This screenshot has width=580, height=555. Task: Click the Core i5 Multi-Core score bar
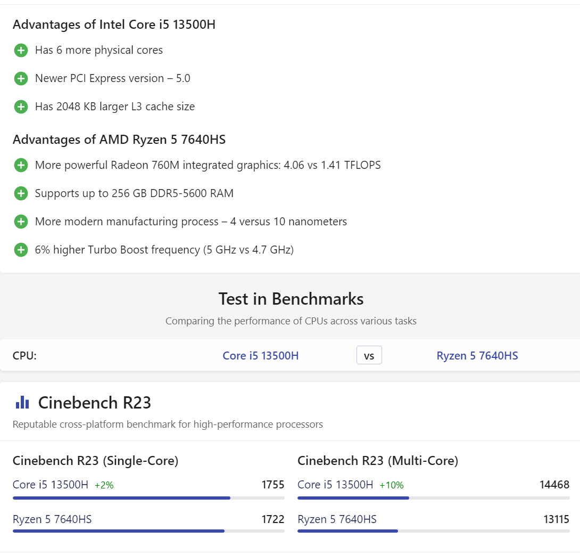pos(434,498)
